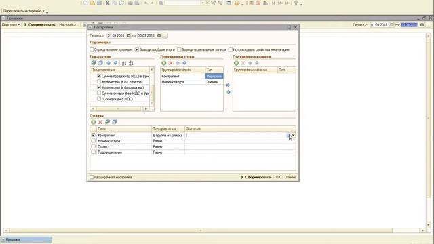Enable Выводить детальные записи
The height and width of the screenshot is (244, 434).
coord(179,49)
